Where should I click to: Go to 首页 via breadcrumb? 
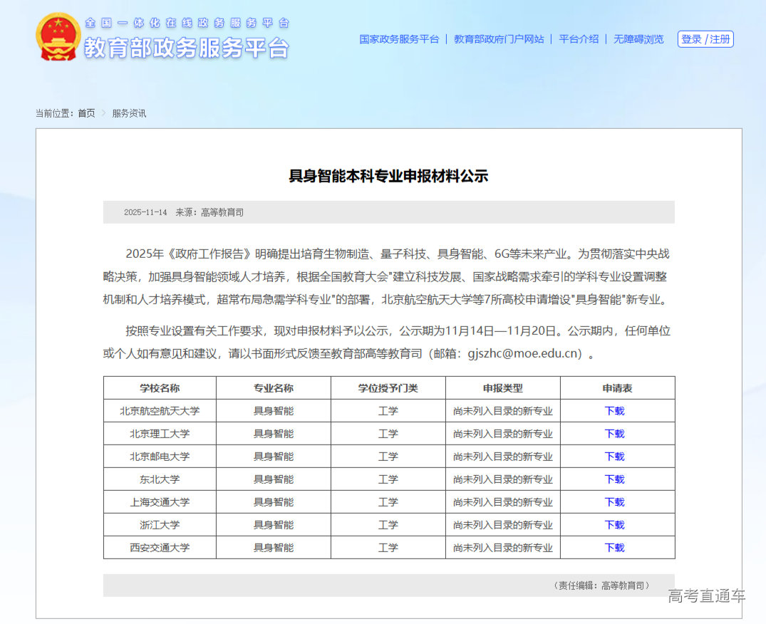tap(87, 113)
